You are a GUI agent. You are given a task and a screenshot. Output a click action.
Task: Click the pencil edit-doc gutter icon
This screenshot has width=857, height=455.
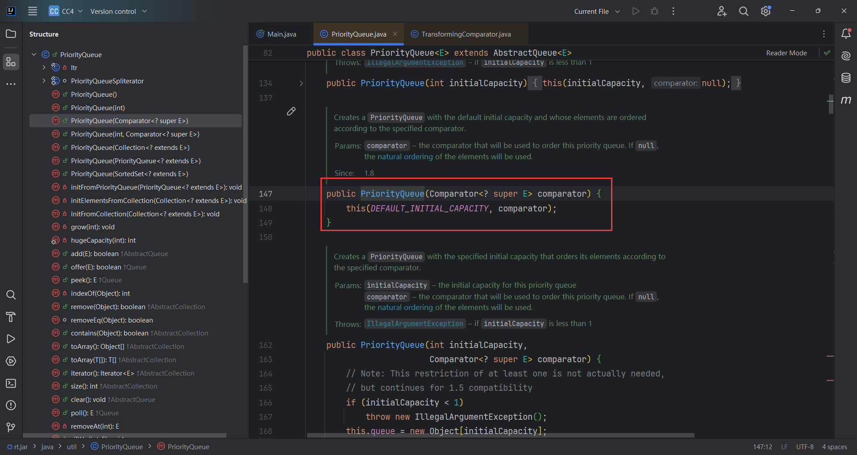click(291, 111)
